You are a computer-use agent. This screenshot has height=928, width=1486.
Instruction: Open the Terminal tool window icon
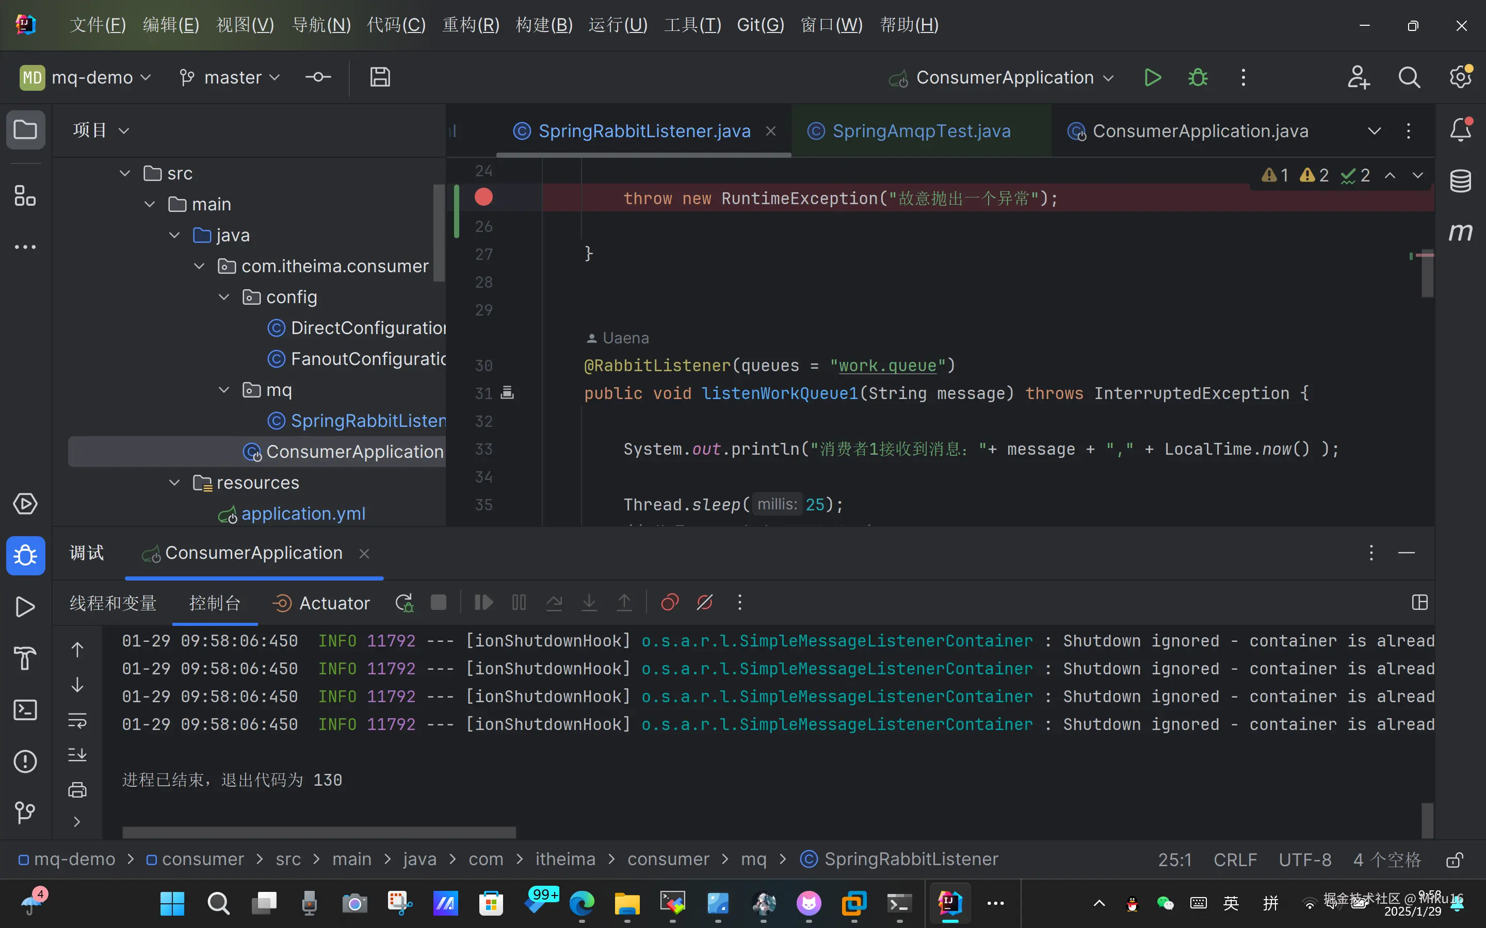tap(25, 710)
